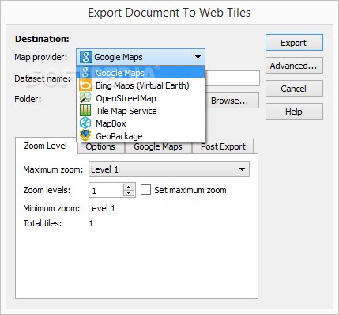Cancel the export dialog
The image size is (339, 315).
[294, 89]
